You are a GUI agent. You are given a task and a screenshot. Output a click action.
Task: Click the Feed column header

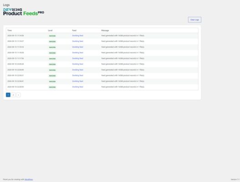(74, 30)
